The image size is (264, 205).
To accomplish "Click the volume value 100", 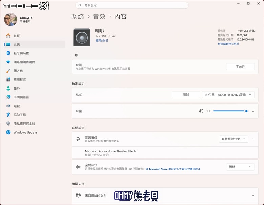I will tap(209, 111).
